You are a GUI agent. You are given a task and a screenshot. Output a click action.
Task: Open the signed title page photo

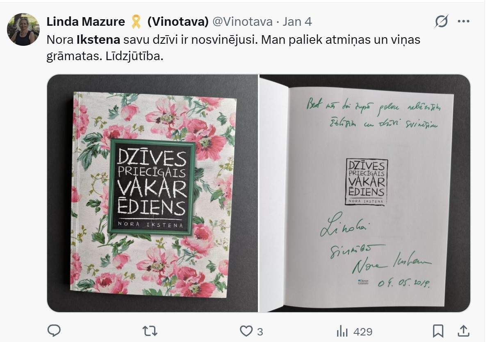coord(365,193)
